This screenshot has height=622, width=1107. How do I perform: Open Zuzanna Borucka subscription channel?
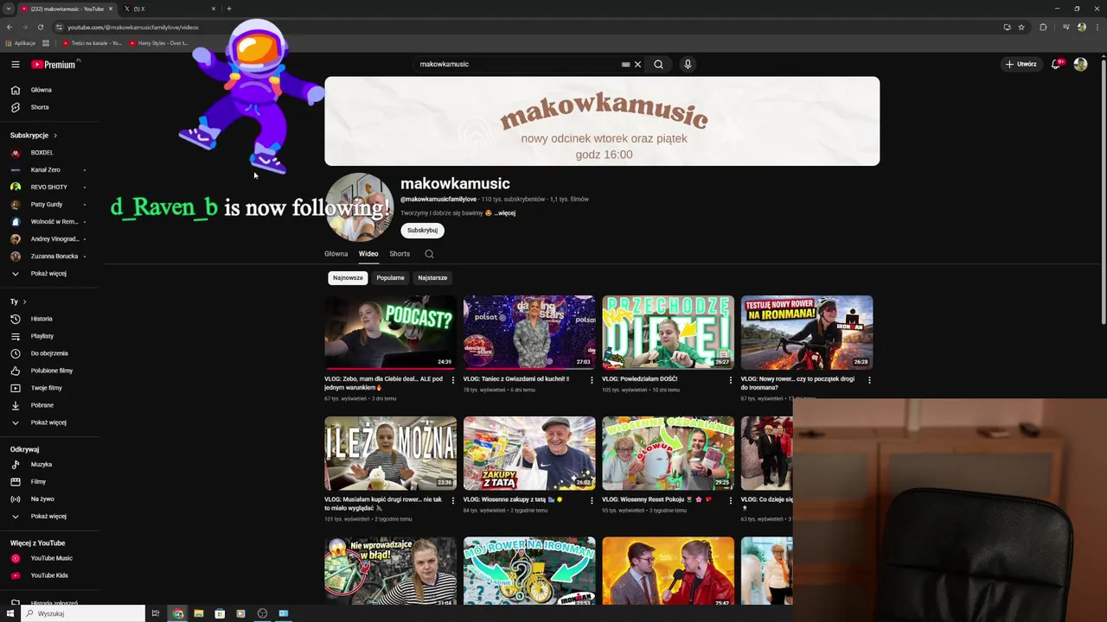pyautogui.click(x=54, y=257)
